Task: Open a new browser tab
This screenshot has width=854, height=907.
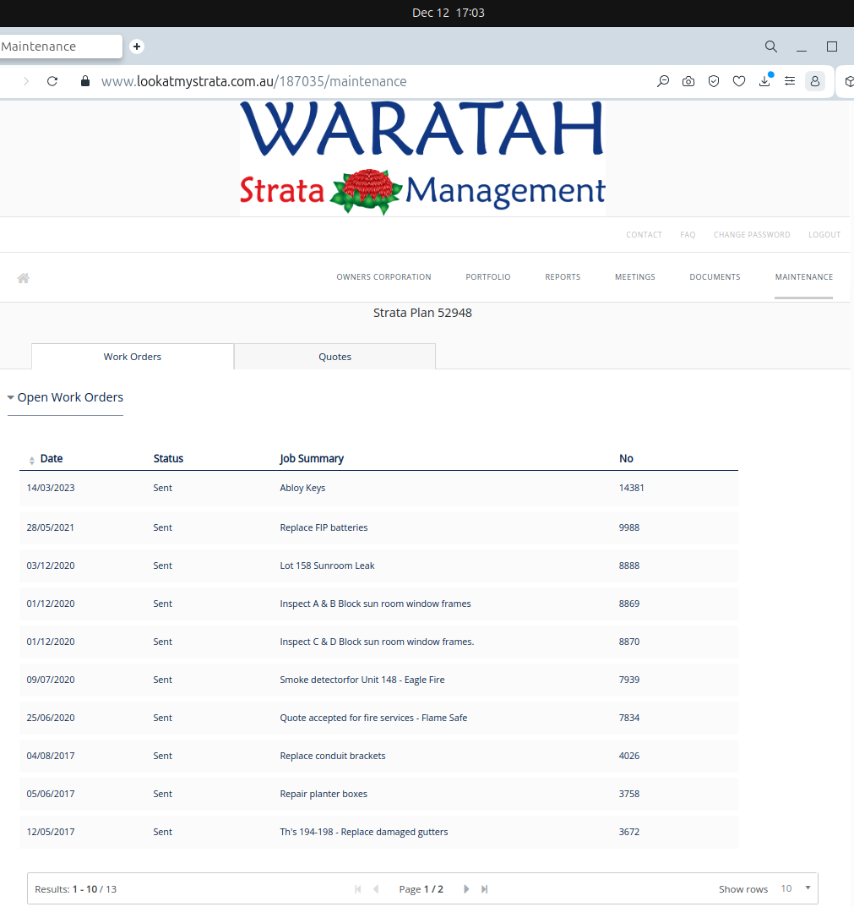Action: 137,46
